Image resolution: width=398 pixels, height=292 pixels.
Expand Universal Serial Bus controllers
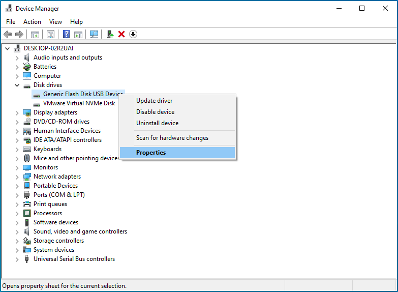click(x=17, y=259)
